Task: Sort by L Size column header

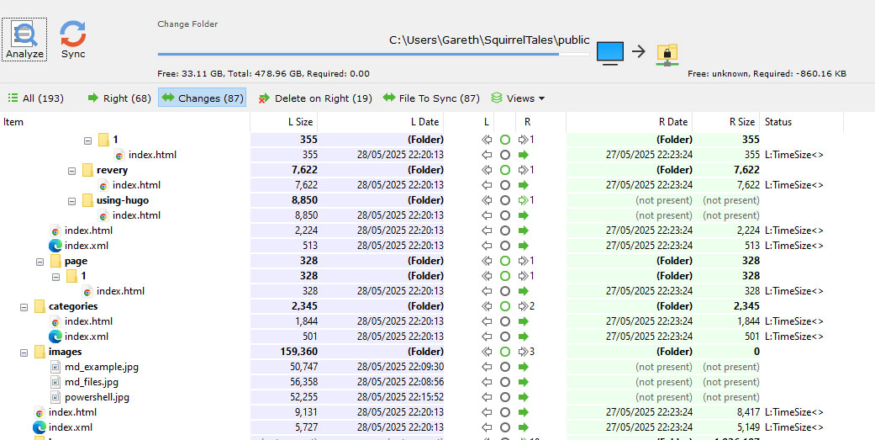Action: (x=283, y=122)
